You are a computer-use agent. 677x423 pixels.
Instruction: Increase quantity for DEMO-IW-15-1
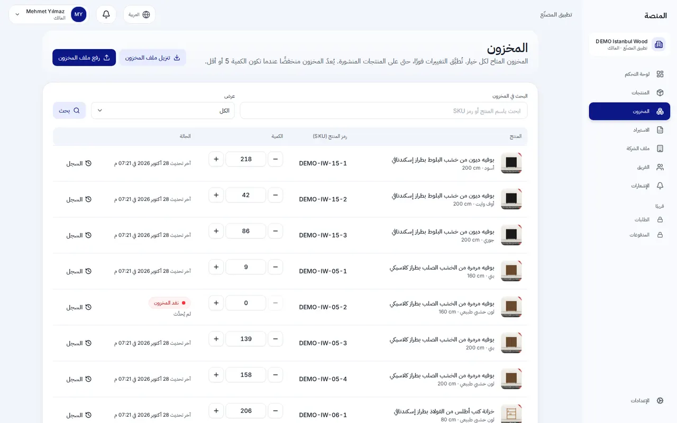[216, 159]
